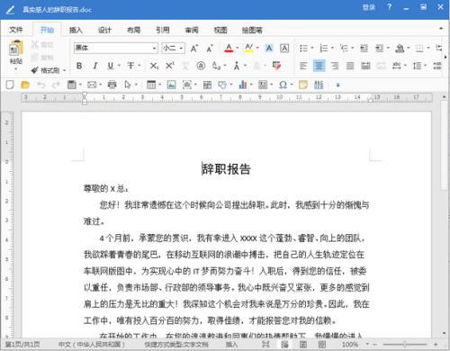Click the Paste clipboard icon
This screenshot has height=351, width=450.
tap(15, 49)
